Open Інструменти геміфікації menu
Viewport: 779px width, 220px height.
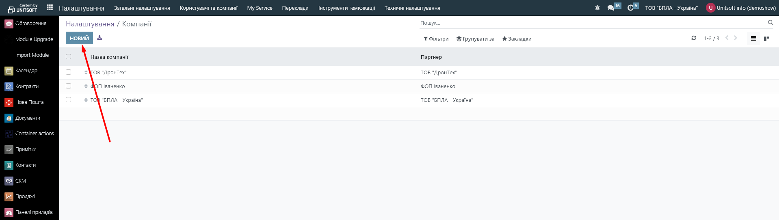[x=346, y=8]
